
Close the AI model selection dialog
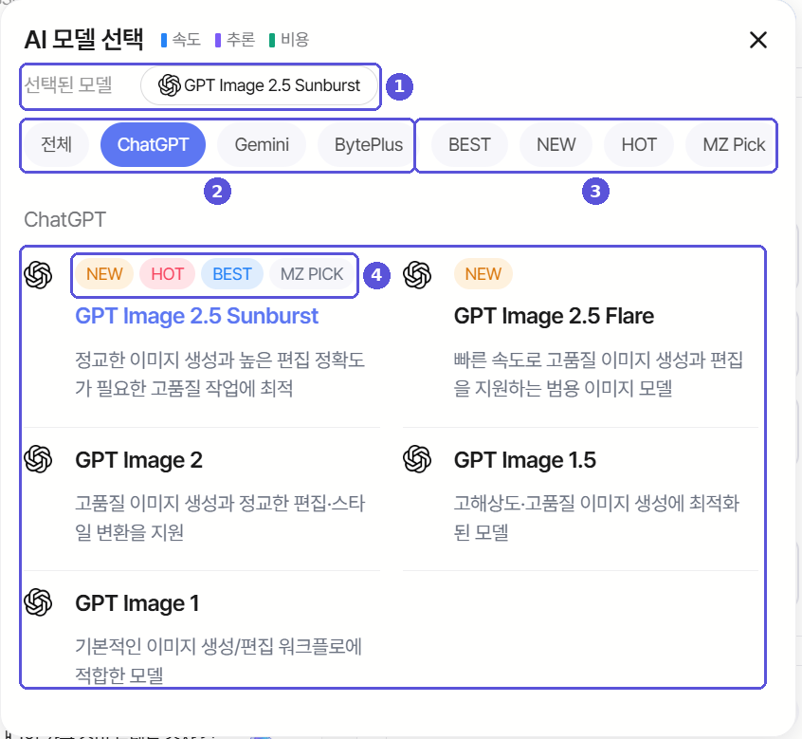tap(758, 40)
